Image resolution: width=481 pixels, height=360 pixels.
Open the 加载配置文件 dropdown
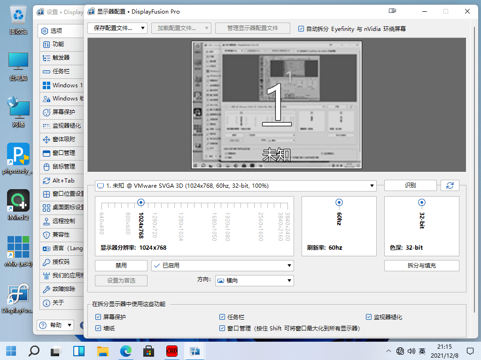[x=181, y=28]
